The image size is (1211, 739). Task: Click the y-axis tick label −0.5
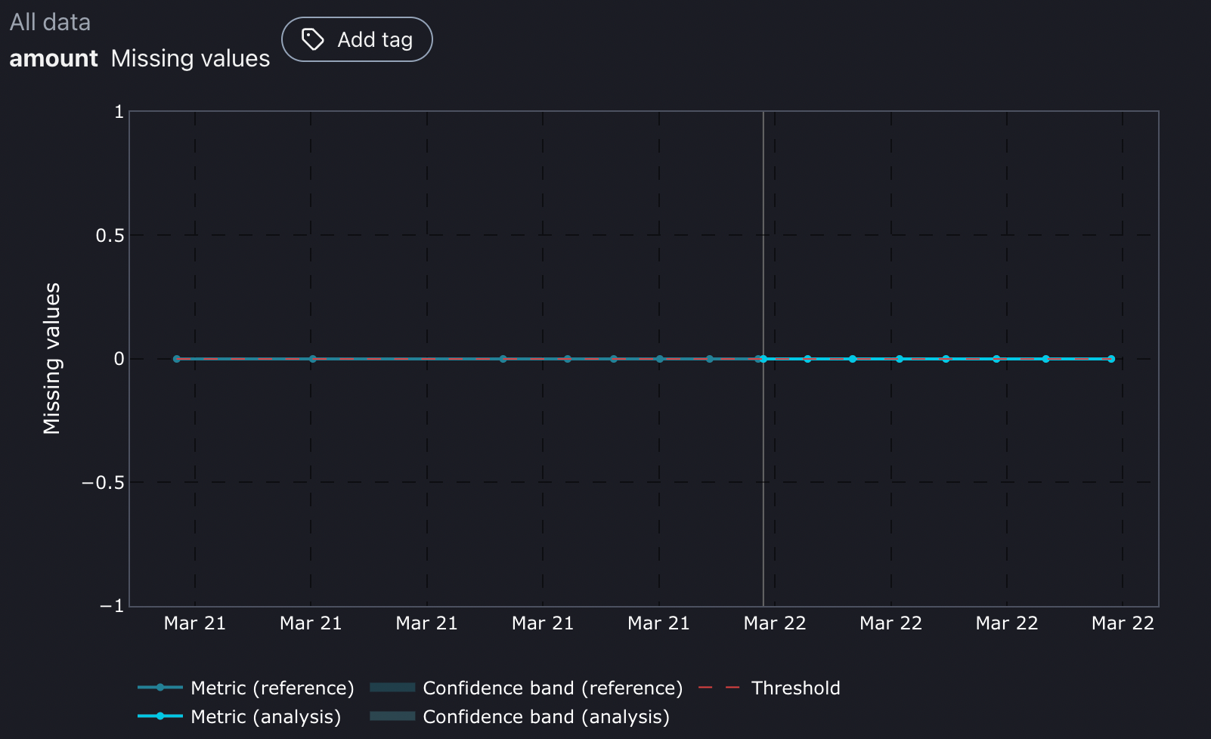point(103,483)
